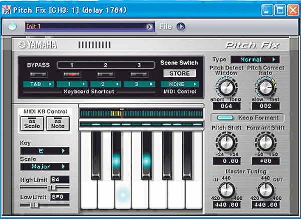The image size is (301, 219).
Task: Click the first black key on the keyboard
Action: pyautogui.click(x=96, y=155)
